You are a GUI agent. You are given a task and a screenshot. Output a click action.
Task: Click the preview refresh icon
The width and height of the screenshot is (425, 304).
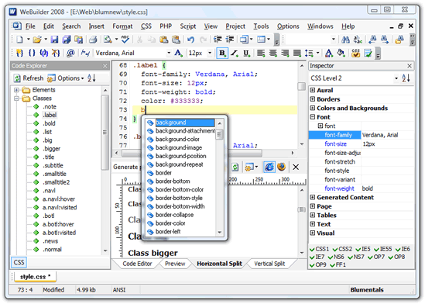(235, 167)
